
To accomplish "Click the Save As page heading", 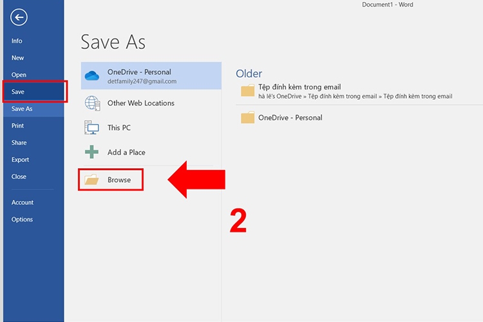I will 113,42.
